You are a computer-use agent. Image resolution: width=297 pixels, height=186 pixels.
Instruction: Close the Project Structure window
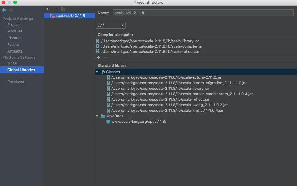coord(3,2)
